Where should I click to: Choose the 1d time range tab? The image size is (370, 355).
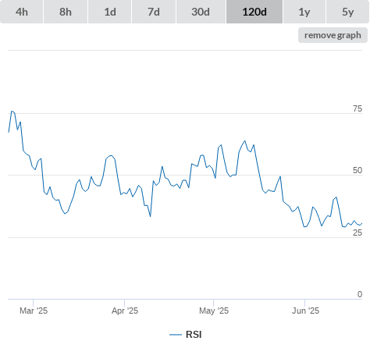[x=110, y=12]
